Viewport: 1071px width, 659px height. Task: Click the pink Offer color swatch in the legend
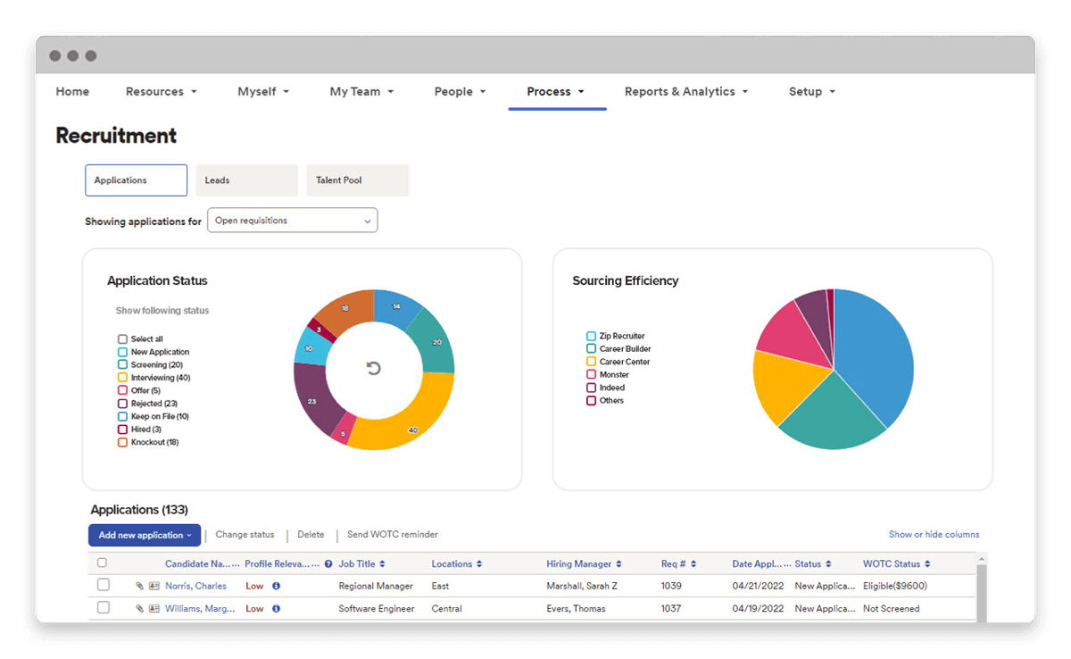(x=122, y=390)
